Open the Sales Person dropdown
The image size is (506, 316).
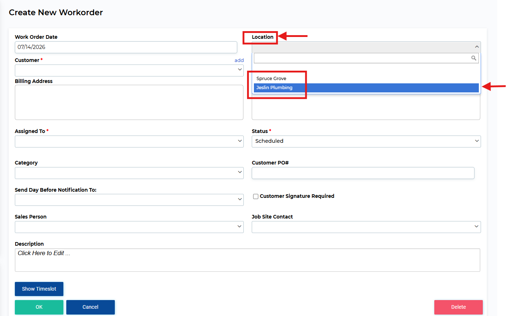(129, 227)
